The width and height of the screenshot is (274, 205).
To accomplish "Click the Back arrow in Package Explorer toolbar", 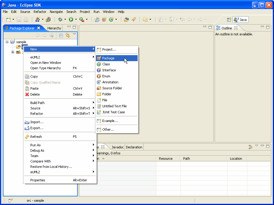I will point(37,35).
